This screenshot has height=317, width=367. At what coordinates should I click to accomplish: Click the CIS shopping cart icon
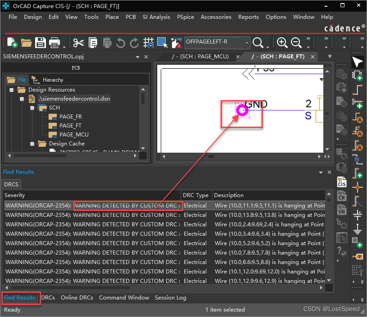point(342,182)
